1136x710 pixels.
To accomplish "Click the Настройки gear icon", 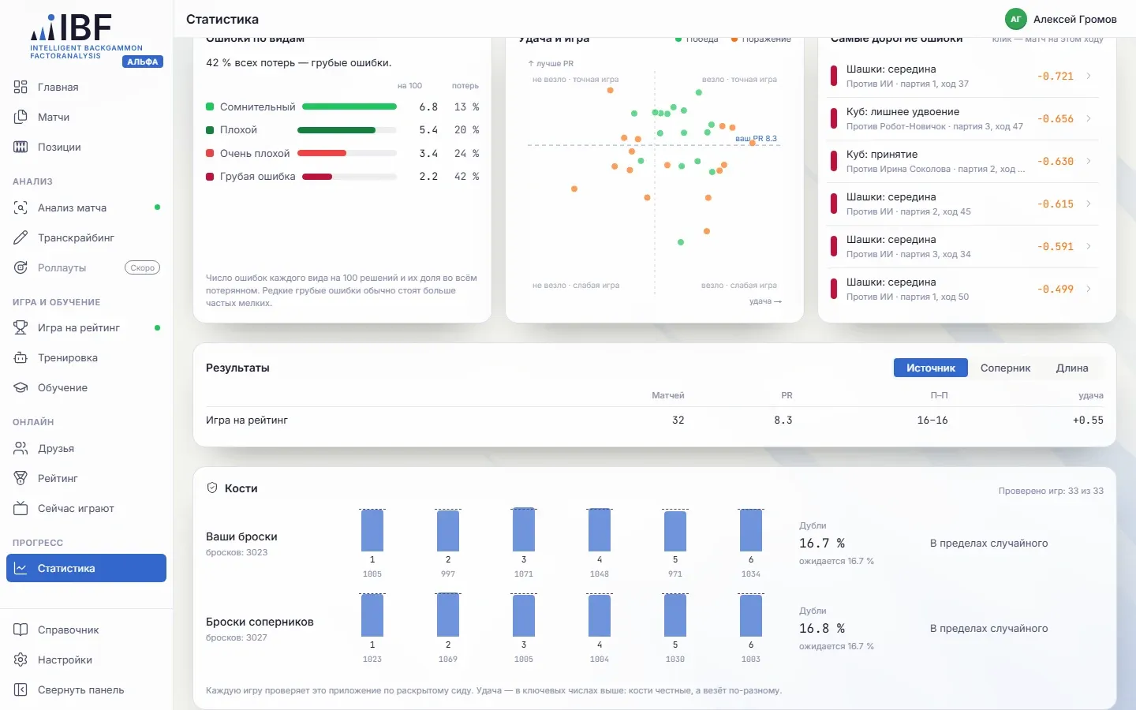I will pos(21,660).
